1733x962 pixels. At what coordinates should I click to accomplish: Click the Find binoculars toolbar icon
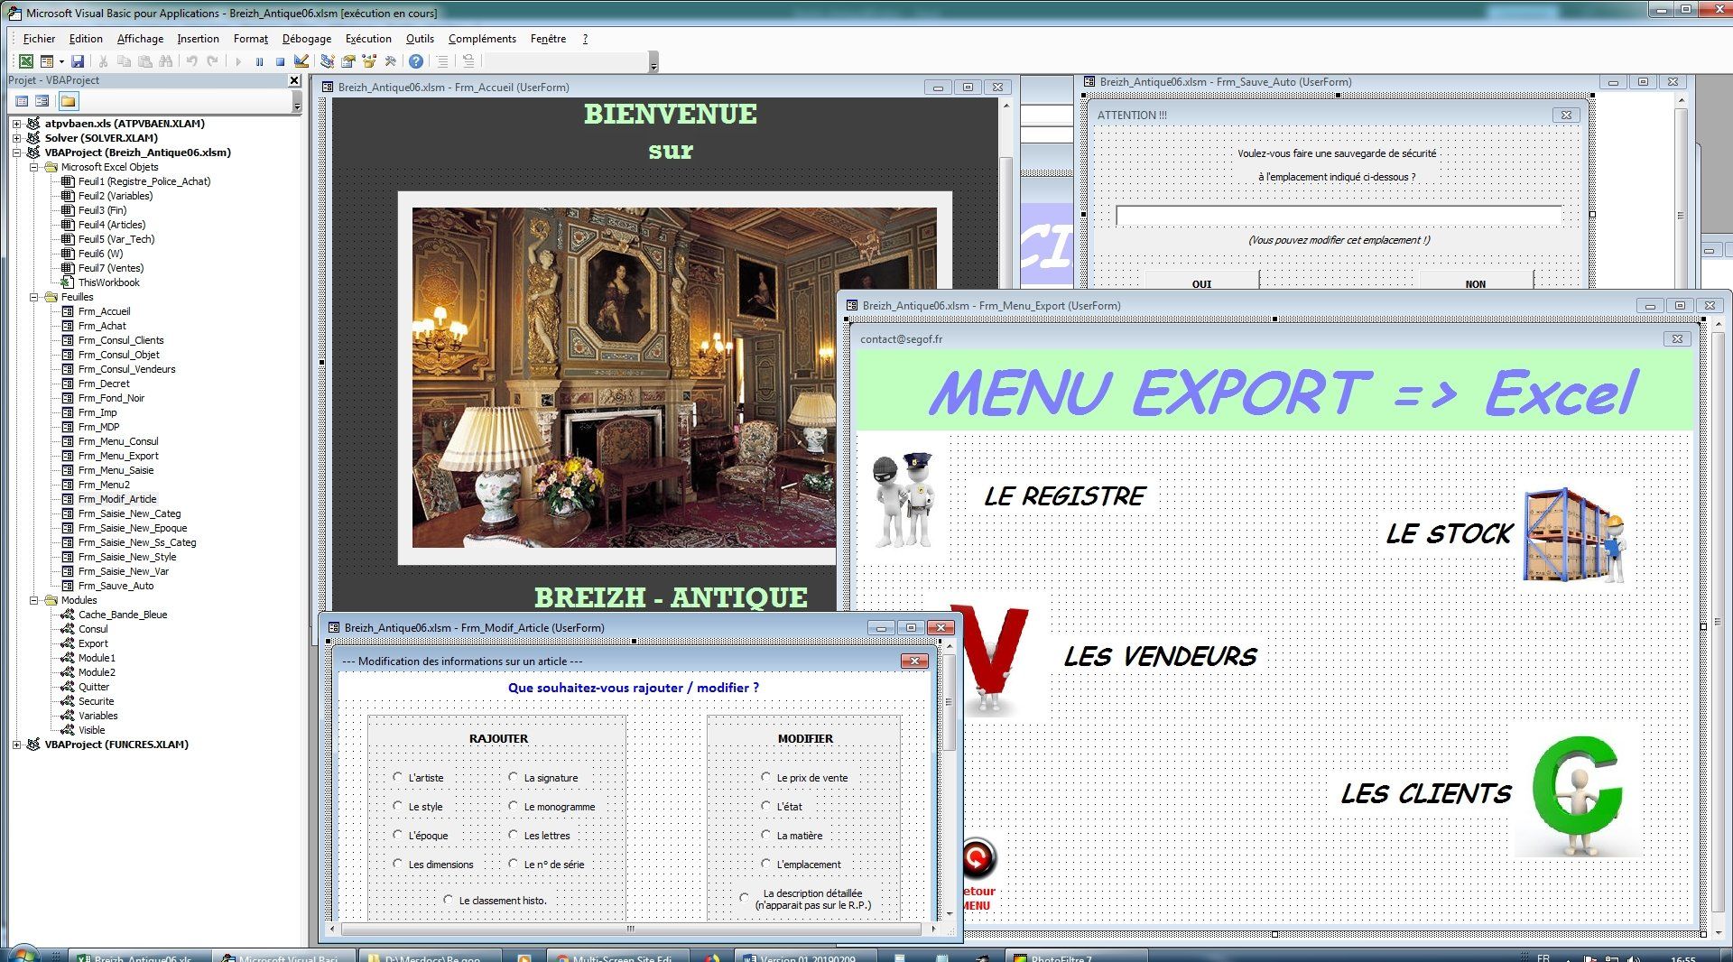coord(165,61)
